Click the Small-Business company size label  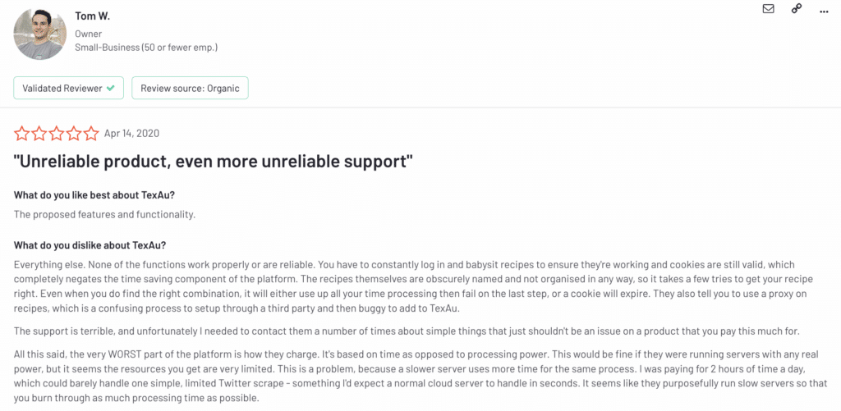(146, 47)
